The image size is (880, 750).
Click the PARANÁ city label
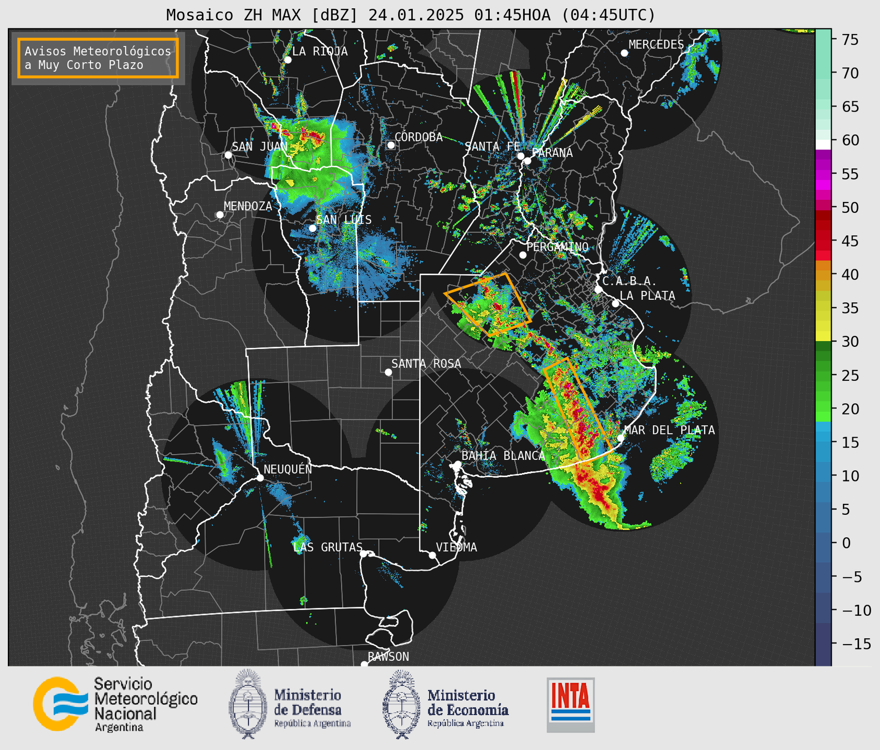coord(552,153)
